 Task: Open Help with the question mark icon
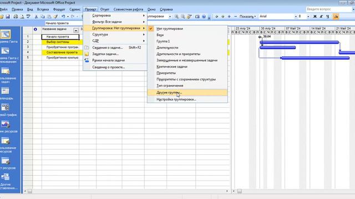[x=204, y=17]
